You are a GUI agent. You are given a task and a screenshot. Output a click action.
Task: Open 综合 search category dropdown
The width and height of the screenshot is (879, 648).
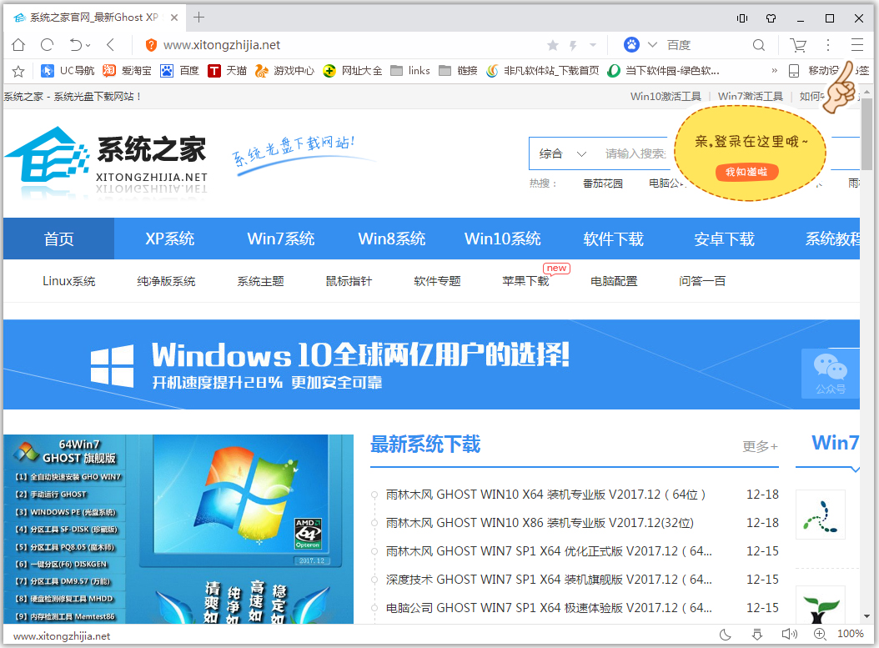[562, 153]
